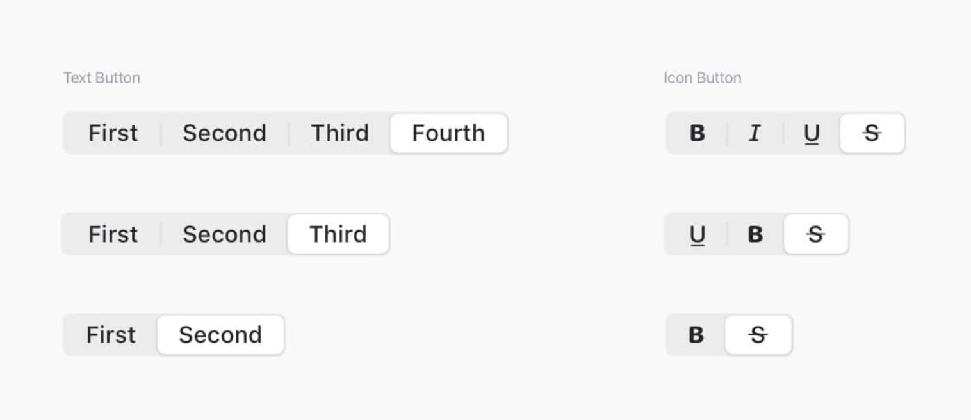Select Second in the four-segment text control

click(224, 133)
